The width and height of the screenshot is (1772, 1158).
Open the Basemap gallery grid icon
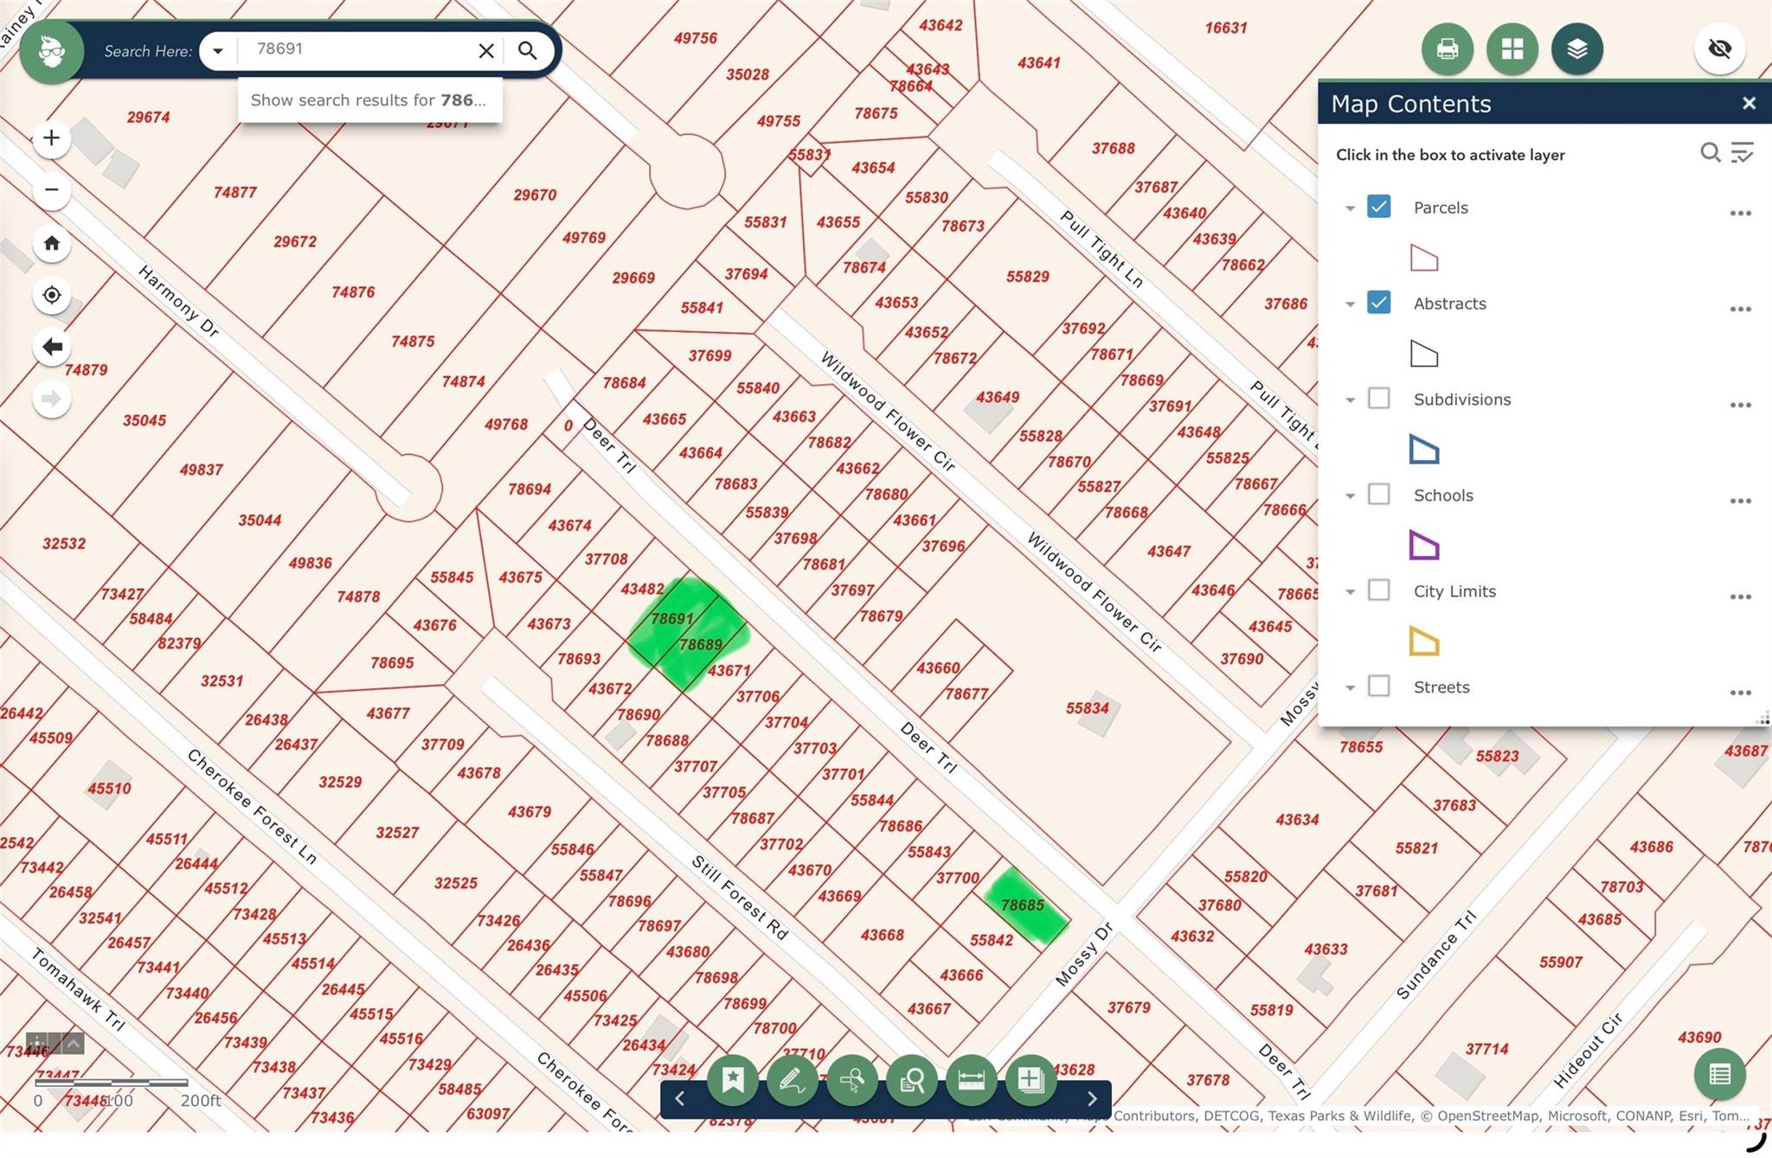point(1512,49)
